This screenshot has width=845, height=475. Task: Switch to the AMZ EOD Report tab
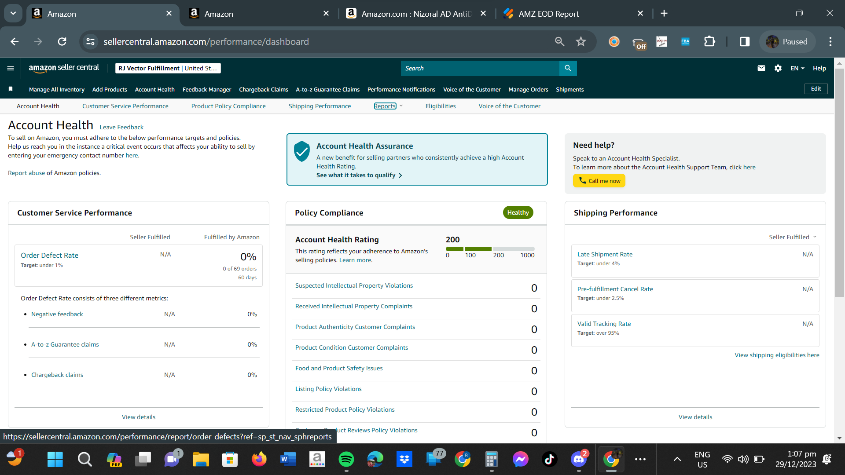click(x=572, y=14)
